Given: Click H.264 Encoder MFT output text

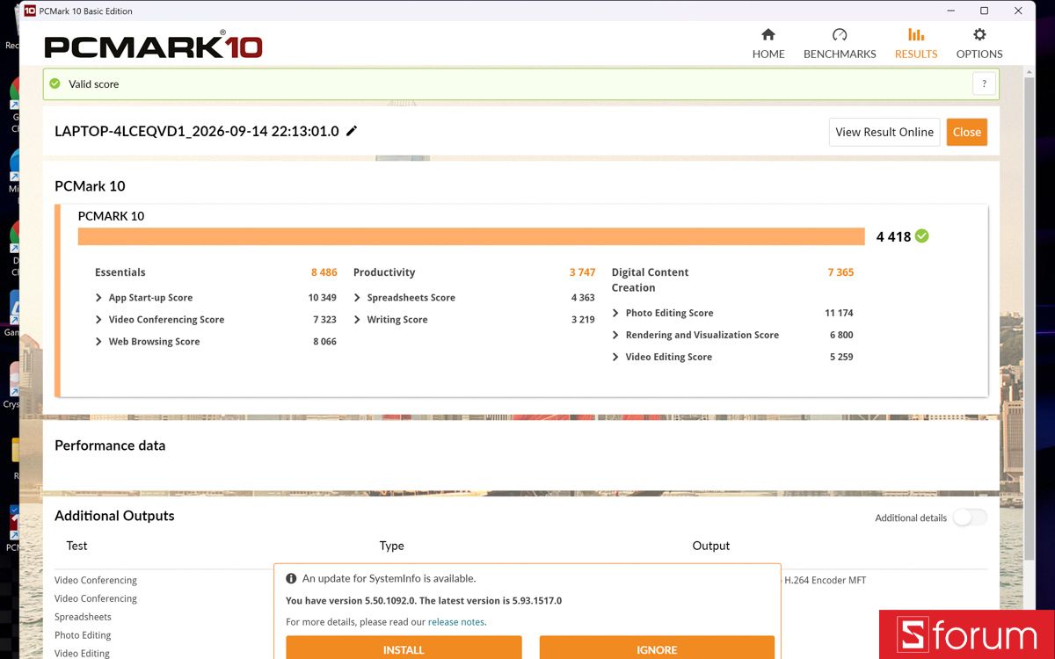Looking at the screenshot, I should 825,580.
